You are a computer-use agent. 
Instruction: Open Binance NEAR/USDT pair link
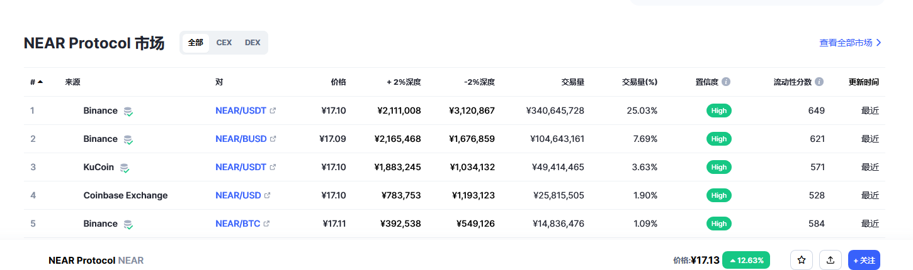coord(241,111)
